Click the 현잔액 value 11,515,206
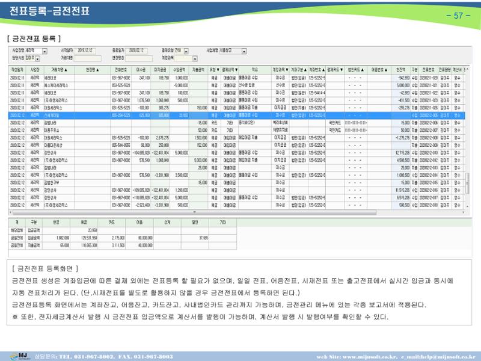The width and height of the screenshot is (481, 361). coord(402,190)
